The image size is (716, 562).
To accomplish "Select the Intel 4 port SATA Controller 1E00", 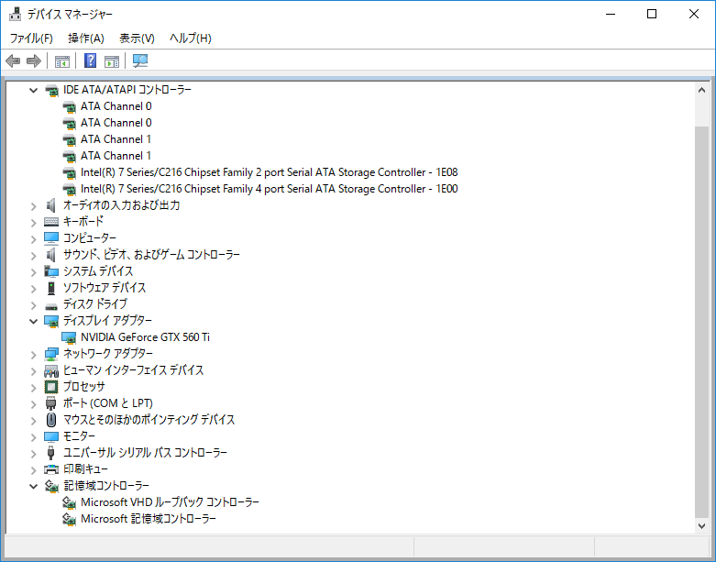I will pyautogui.click(x=269, y=189).
